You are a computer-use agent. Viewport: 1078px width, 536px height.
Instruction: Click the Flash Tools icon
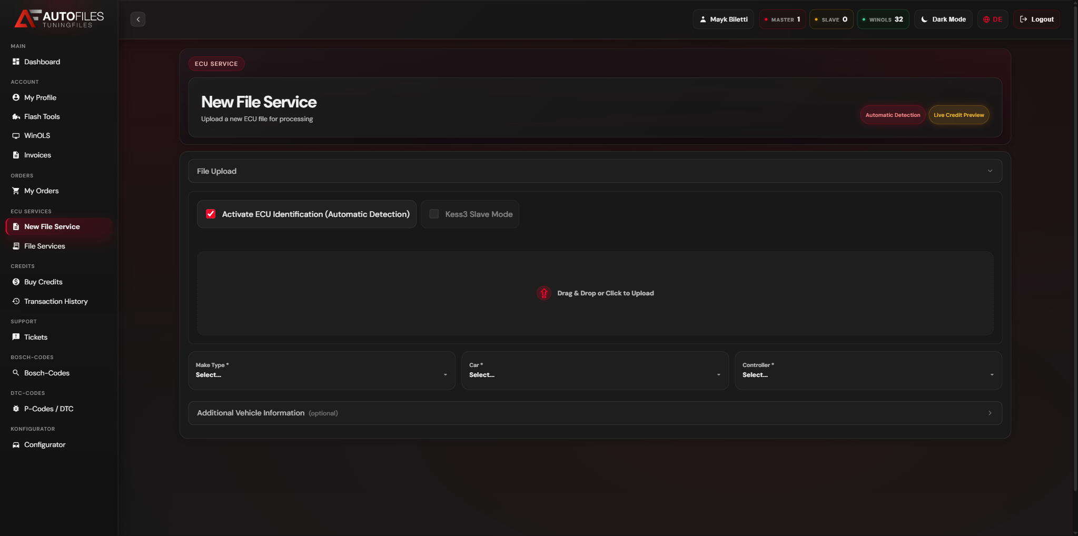16,116
